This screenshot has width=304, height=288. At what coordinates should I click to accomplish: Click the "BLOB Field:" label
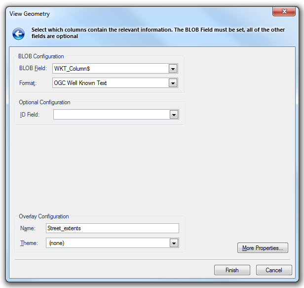[x=33, y=69]
